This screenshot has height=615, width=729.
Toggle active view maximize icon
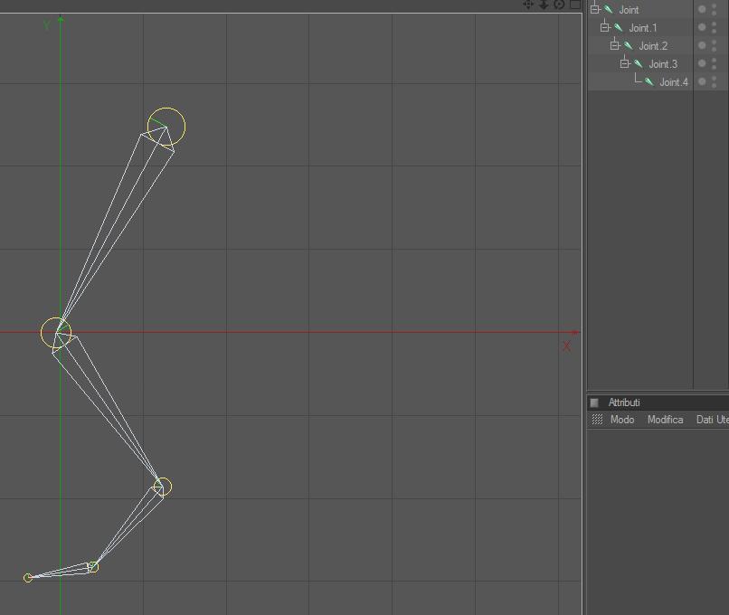[x=575, y=5]
